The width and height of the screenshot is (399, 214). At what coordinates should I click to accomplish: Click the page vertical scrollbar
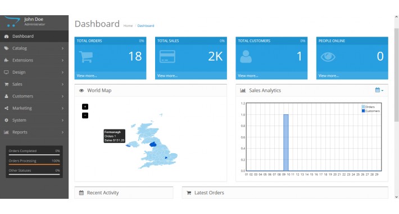(x=396, y=75)
